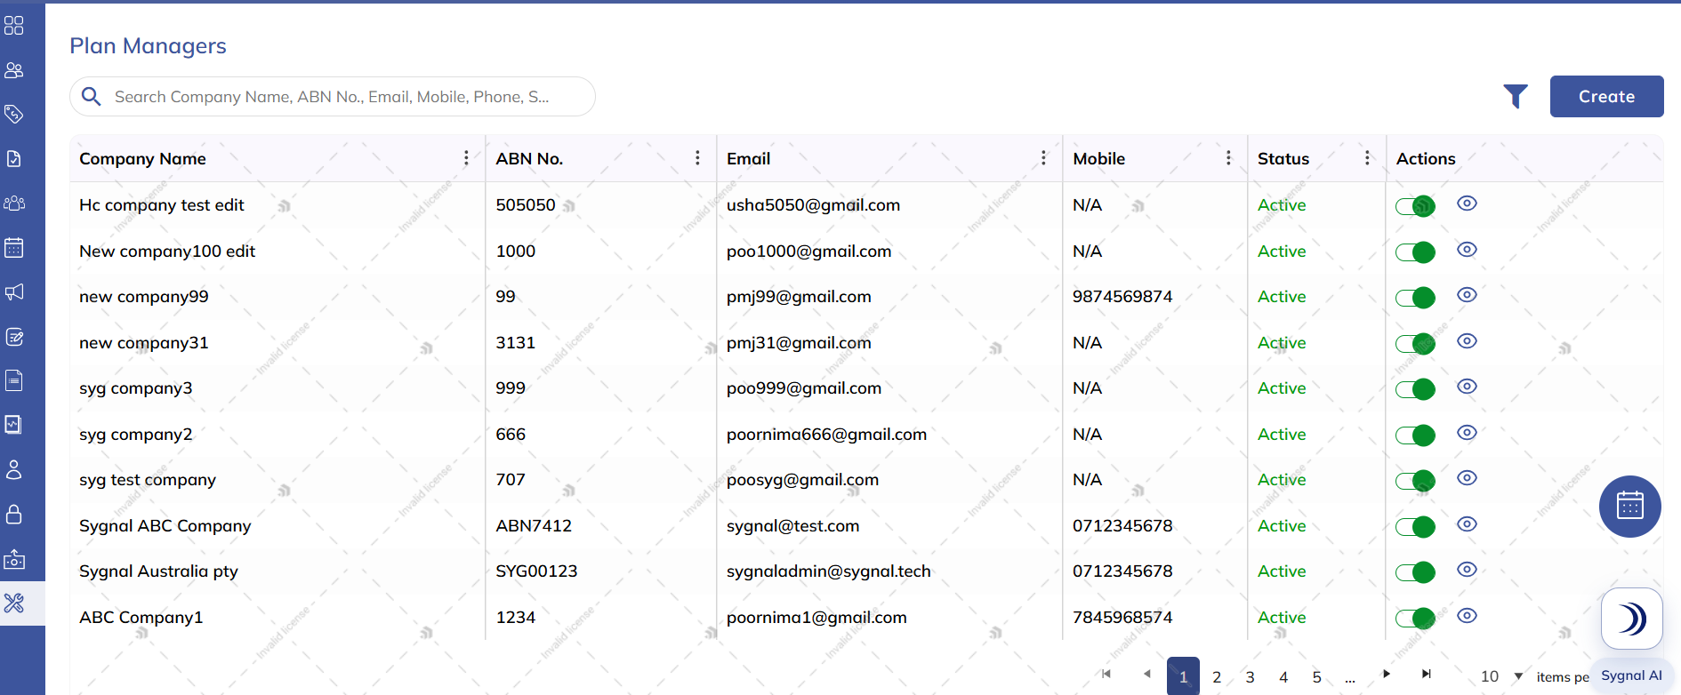Go to page 3
The image size is (1681, 695).
pos(1250,677)
